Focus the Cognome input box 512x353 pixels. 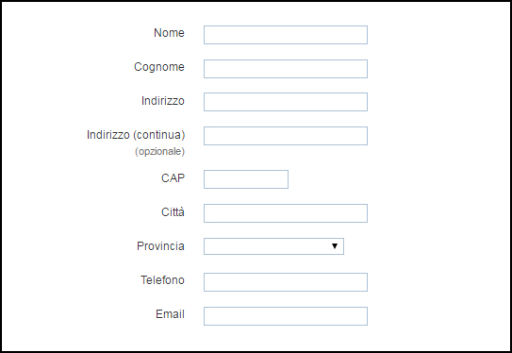pos(286,69)
